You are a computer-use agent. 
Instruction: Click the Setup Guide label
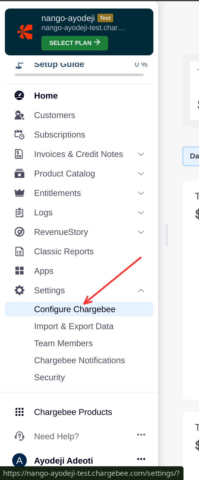pyautogui.click(x=59, y=64)
